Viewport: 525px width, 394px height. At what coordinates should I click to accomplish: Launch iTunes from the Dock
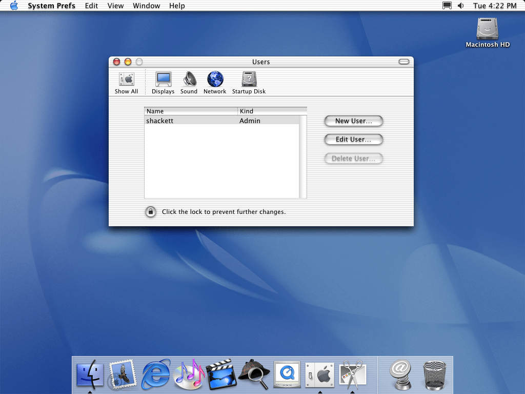click(188, 374)
